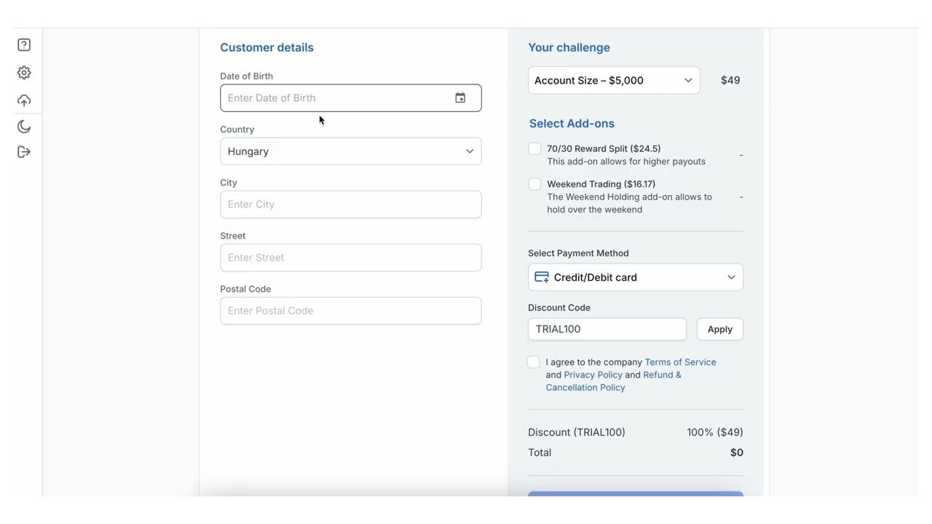Click the $0 total amount
The width and height of the screenshot is (932, 524).
tap(737, 453)
